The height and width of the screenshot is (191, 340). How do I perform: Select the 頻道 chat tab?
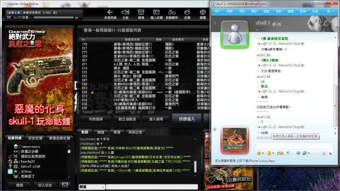click(x=100, y=132)
